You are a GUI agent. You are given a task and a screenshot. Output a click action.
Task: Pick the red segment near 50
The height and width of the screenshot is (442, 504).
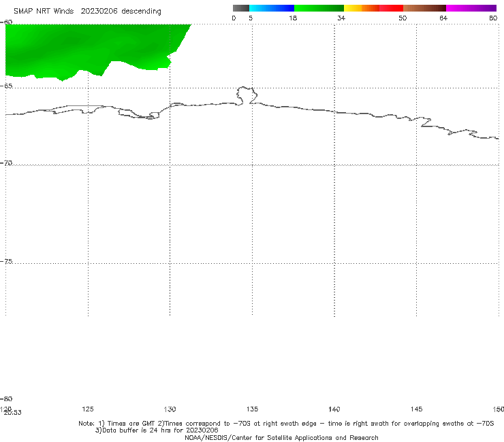point(391,8)
